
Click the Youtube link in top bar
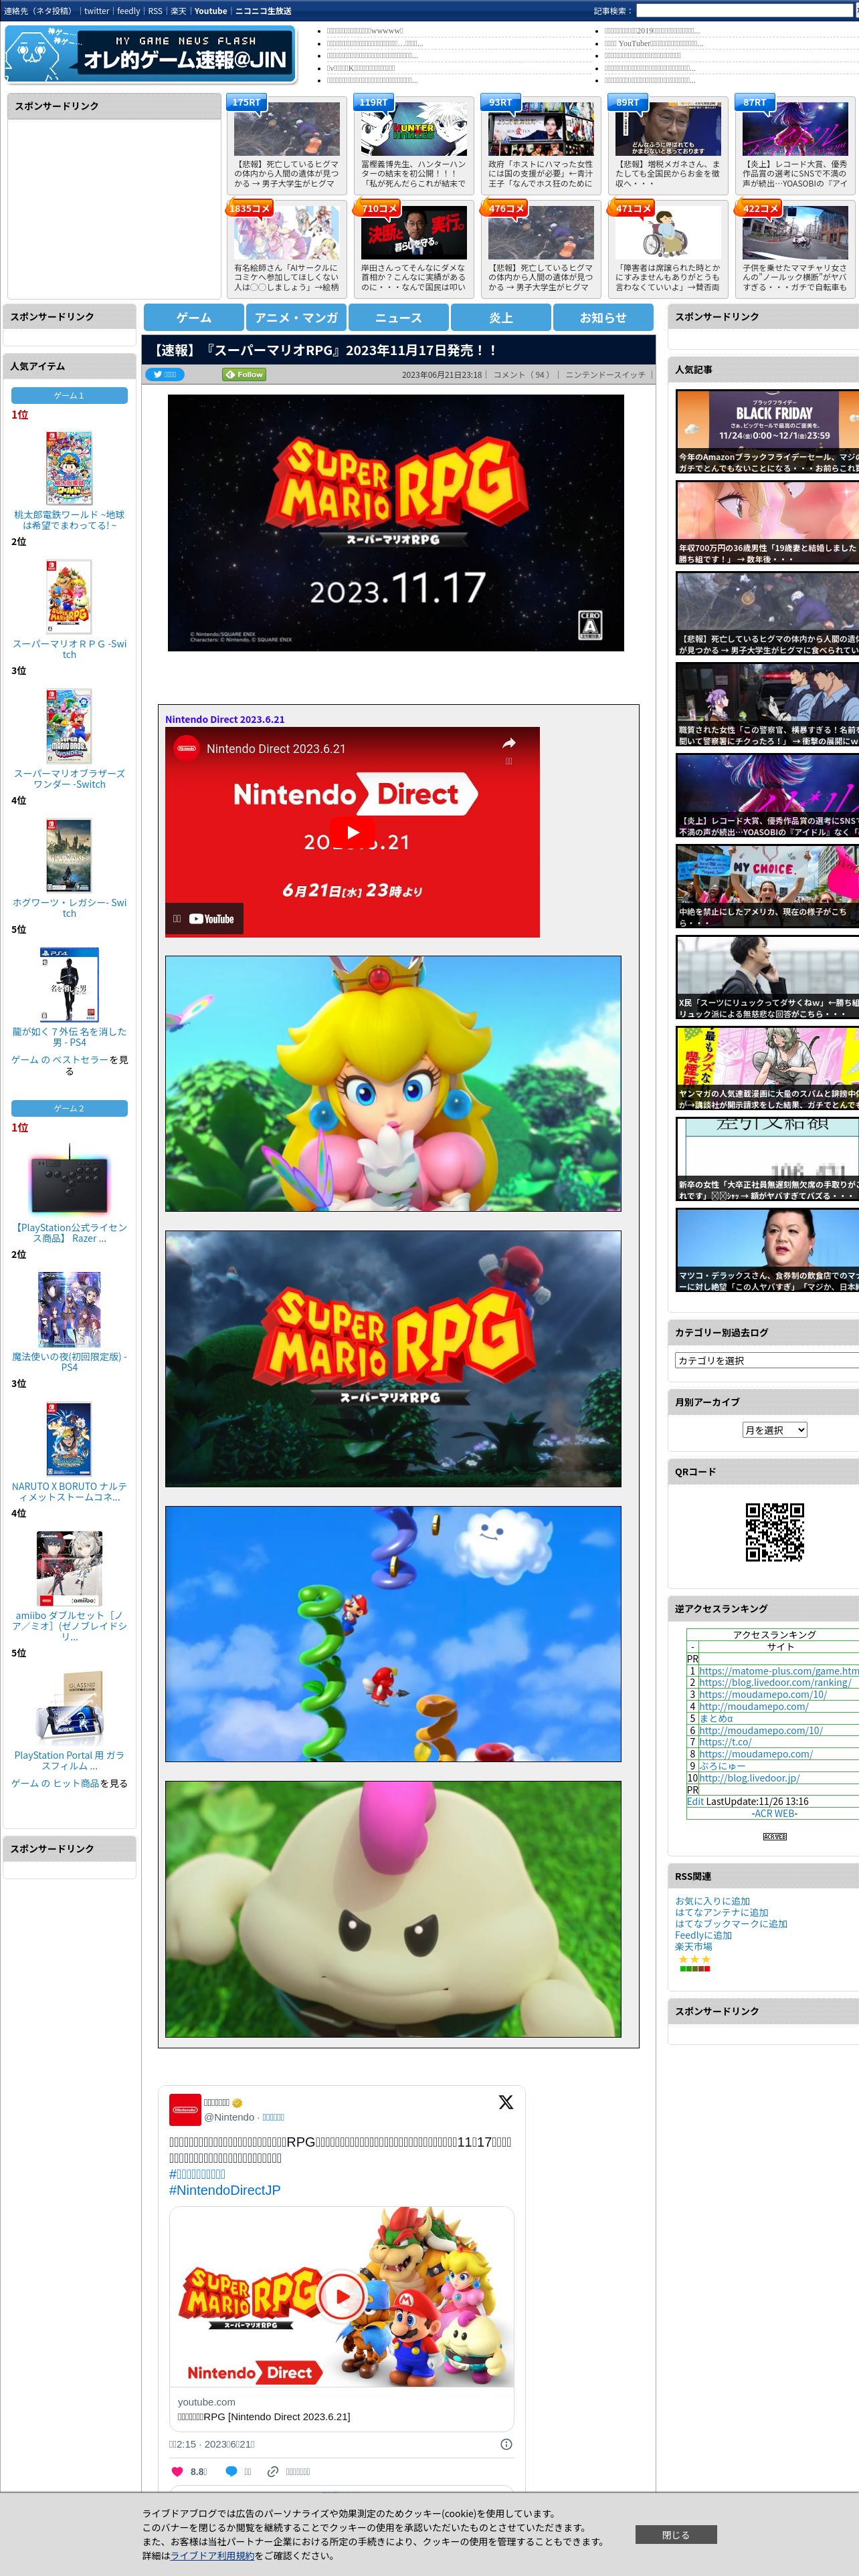[x=210, y=11]
